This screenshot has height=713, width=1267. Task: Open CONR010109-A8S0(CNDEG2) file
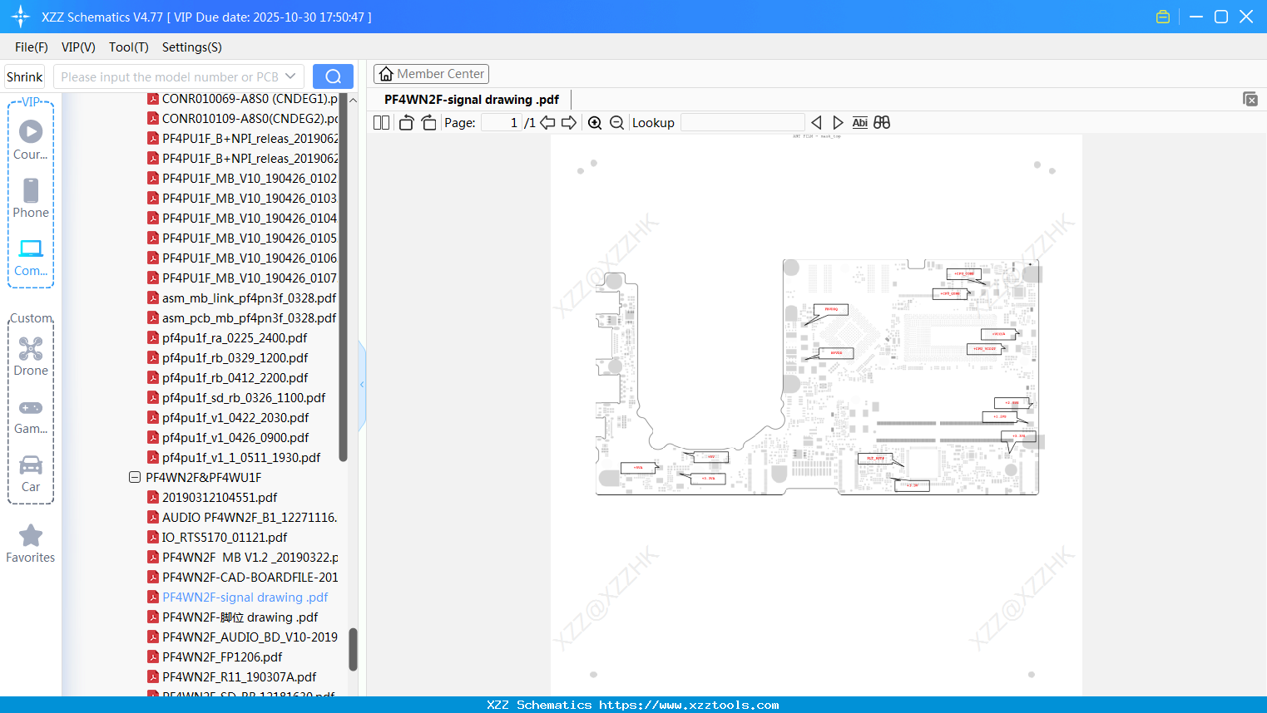(x=242, y=119)
